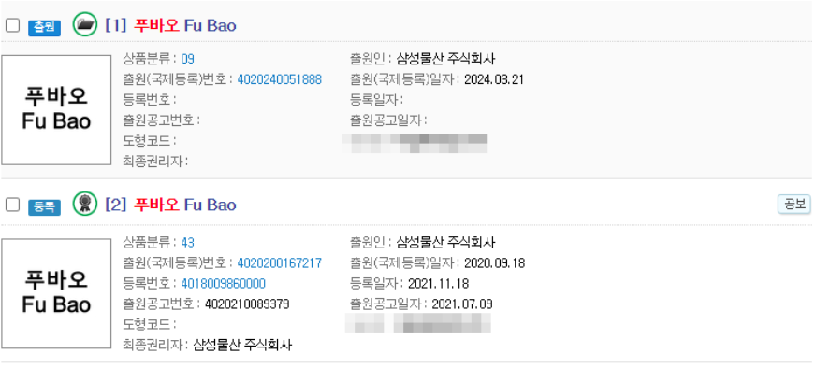The image size is (829, 368).
Task: Open the trademark image thumbnail of result 2
Action: coord(56,293)
